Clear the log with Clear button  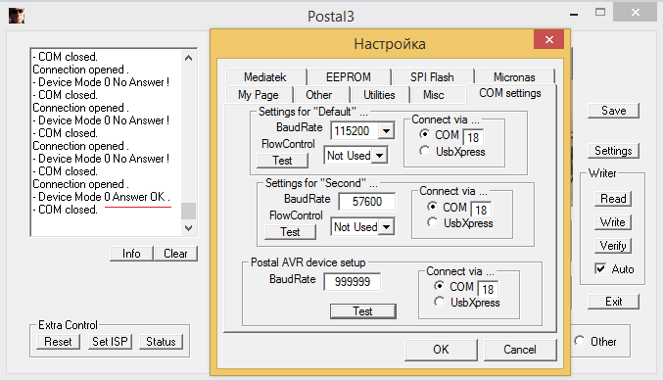(175, 254)
